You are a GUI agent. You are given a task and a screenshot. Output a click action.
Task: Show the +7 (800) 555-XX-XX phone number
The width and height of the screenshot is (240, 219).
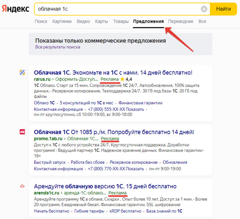pos(116,109)
